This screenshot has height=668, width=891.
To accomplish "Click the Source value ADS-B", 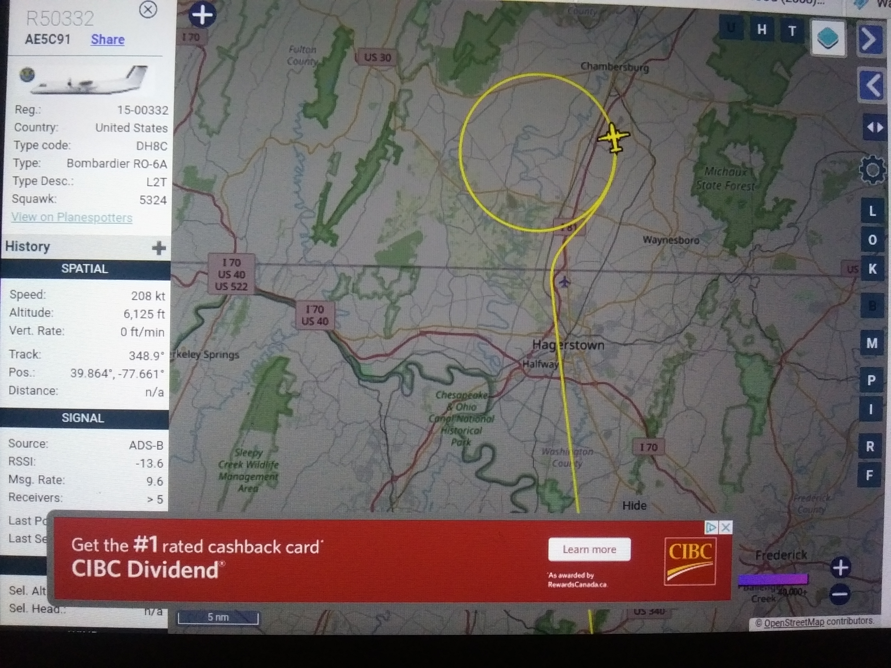I will (x=146, y=445).
